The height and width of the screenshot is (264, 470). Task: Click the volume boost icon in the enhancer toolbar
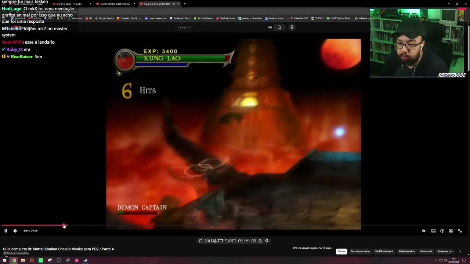click(x=207, y=241)
